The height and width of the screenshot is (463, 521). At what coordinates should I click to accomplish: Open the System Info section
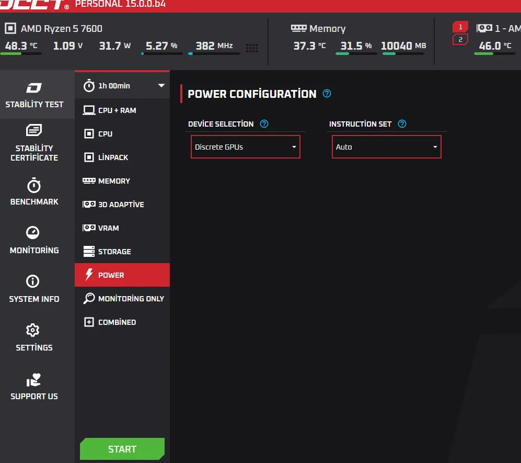34,289
